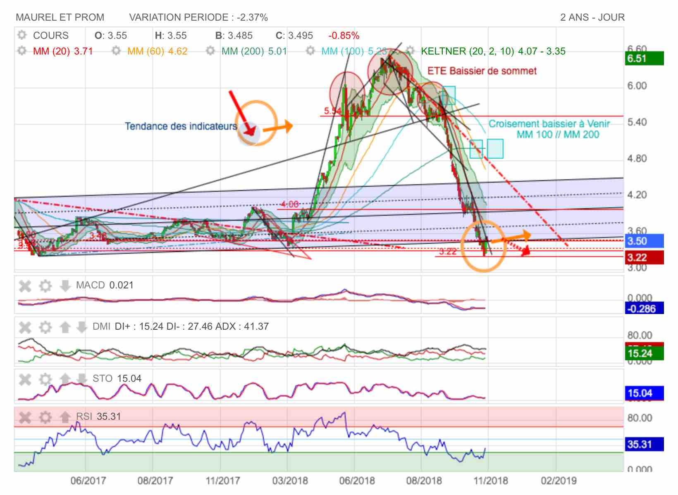Open gear settings for MM (60)
The width and height of the screenshot is (678, 495).
[x=117, y=51]
